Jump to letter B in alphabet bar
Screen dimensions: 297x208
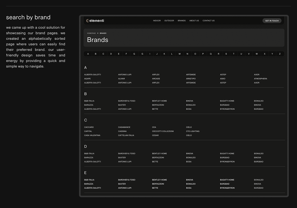[96, 54]
